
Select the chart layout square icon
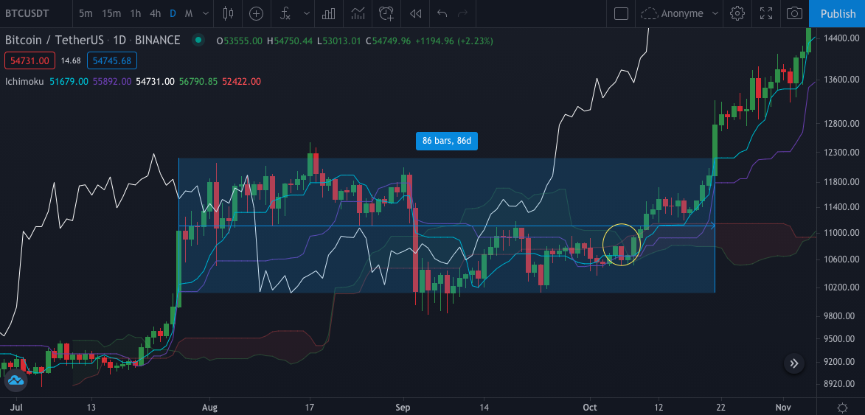621,14
